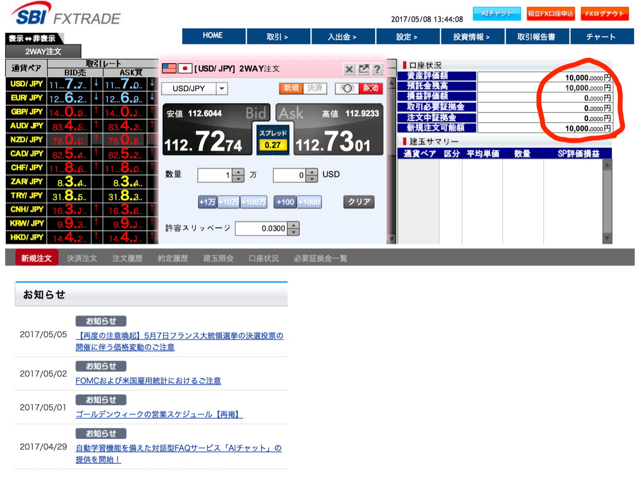This screenshot has width=638, height=485.
Task: Add +100万 to quantity
Action: coord(254,202)
